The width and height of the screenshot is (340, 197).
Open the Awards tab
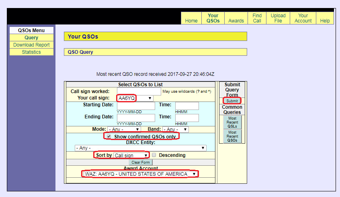click(236, 21)
